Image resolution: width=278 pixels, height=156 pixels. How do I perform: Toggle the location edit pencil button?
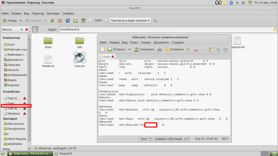click(x=35, y=29)
